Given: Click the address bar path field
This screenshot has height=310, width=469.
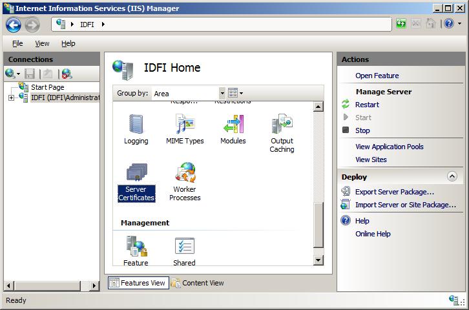Looking at the screenshot, I should (x=222, y=24).
